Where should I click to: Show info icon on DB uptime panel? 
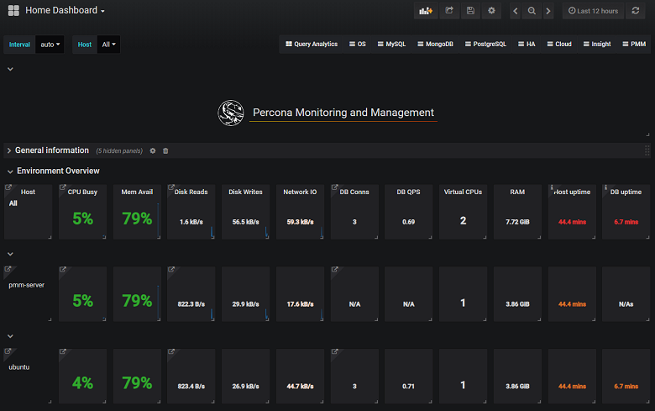[x=605, y=187]
